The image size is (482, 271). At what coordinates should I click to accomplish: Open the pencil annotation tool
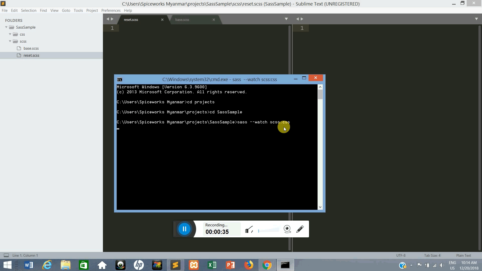click(x=300, y=229)
